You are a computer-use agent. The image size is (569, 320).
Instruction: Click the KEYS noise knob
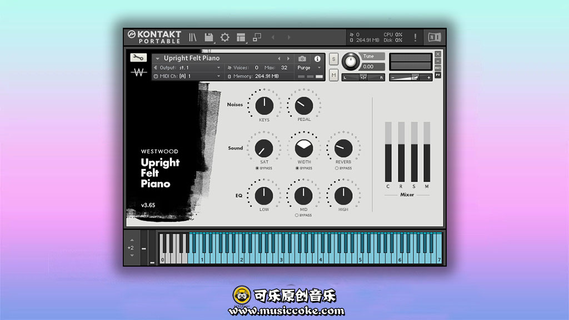click(x=264, y=106)
